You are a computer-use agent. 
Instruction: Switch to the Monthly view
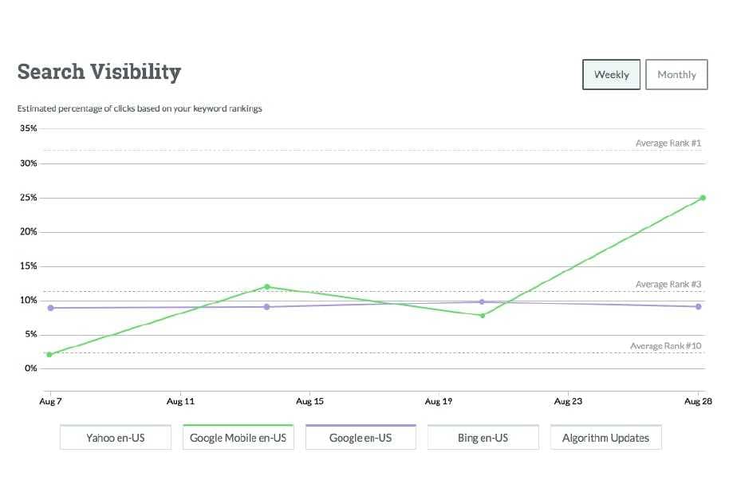tap(676, 75)
